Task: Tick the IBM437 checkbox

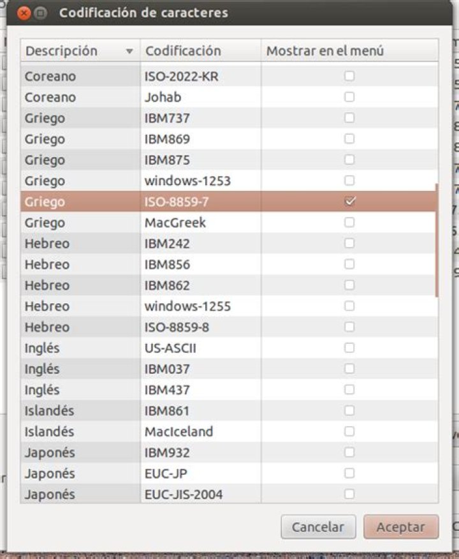Action: tap(349, 390)
